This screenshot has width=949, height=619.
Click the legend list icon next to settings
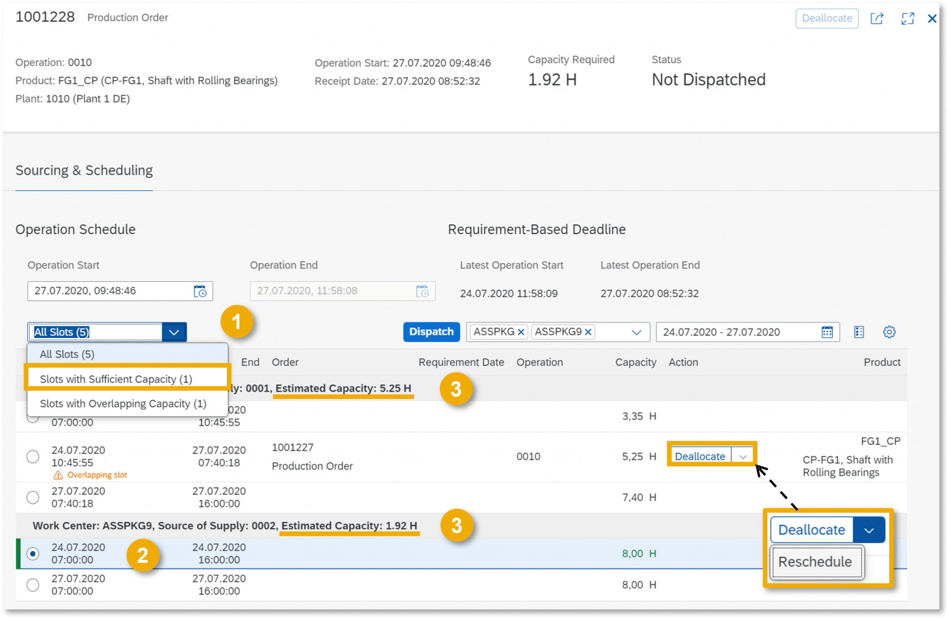[x=859, y=332]
